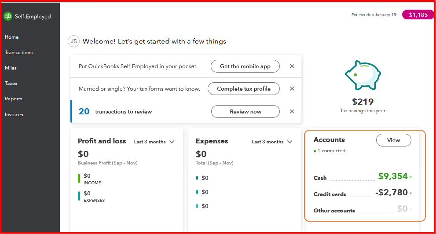Click the $1,185 estimated tax badge
The width and height of the screenshot is (436, 234).
(418, 15)
